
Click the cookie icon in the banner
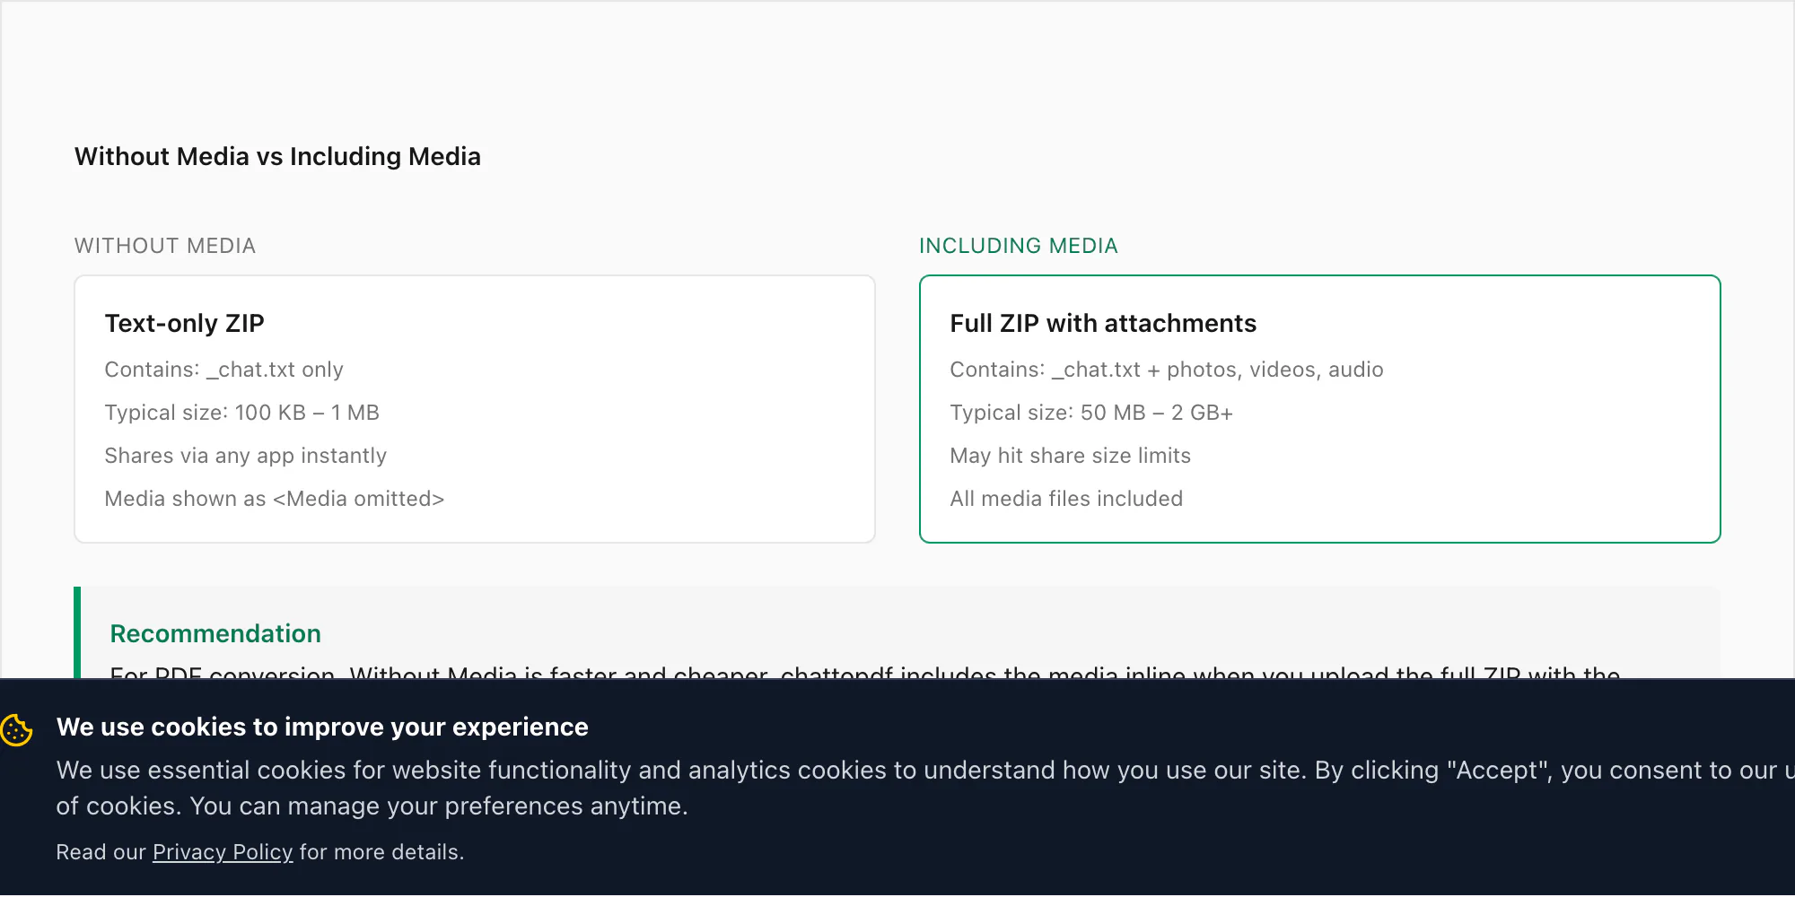16,729
